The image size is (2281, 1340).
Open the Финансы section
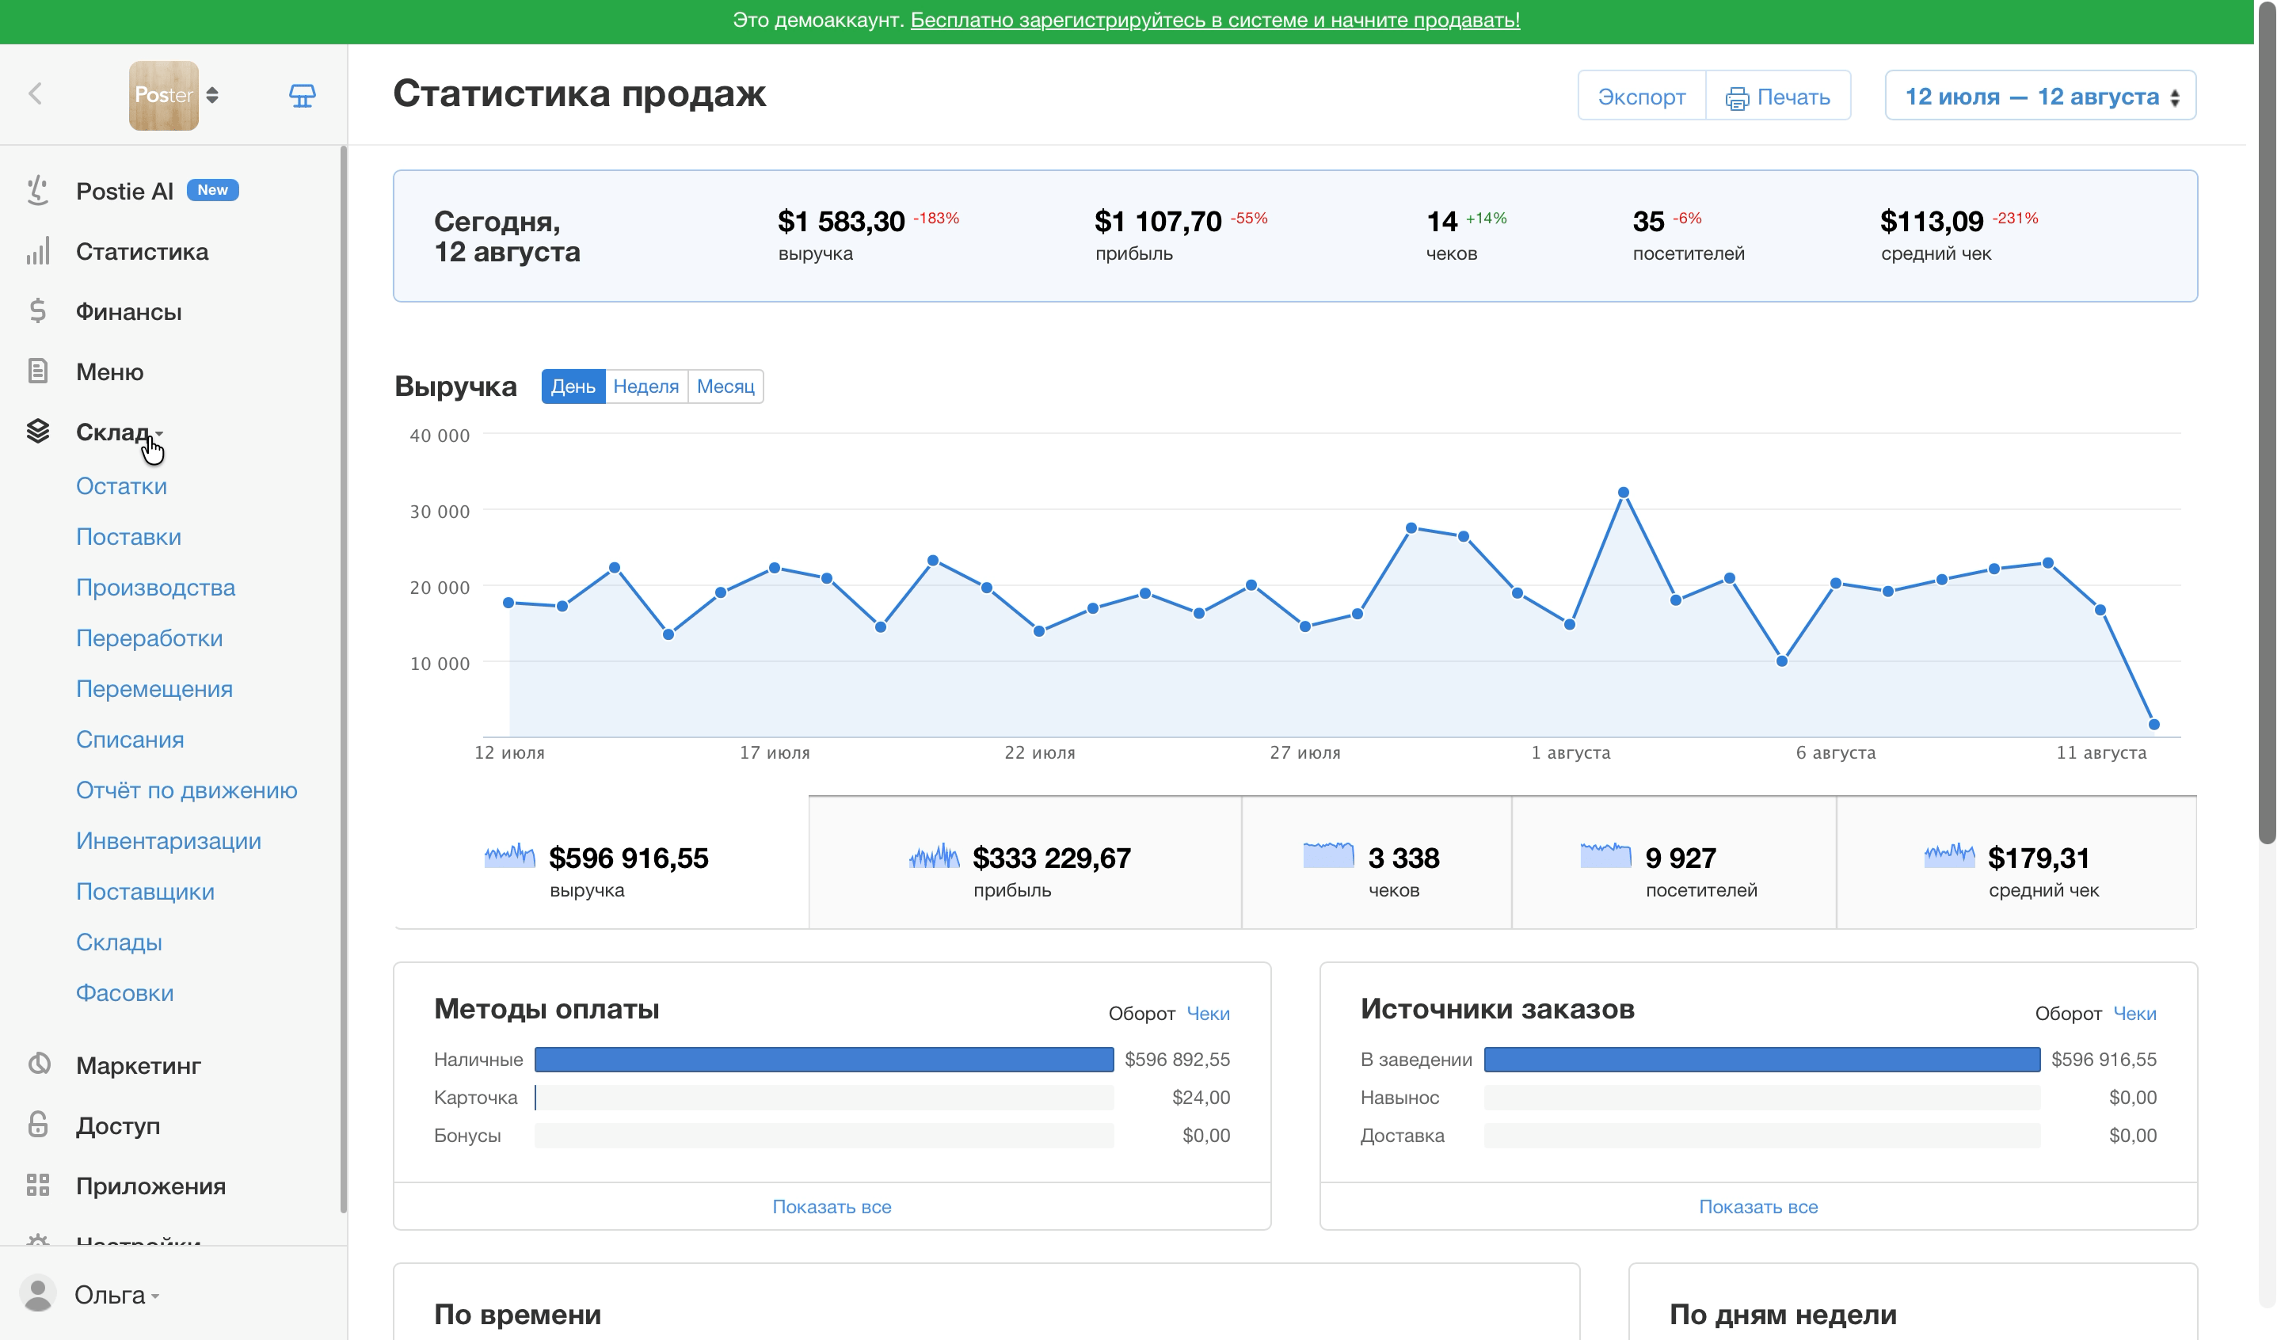tap(128, 311)
